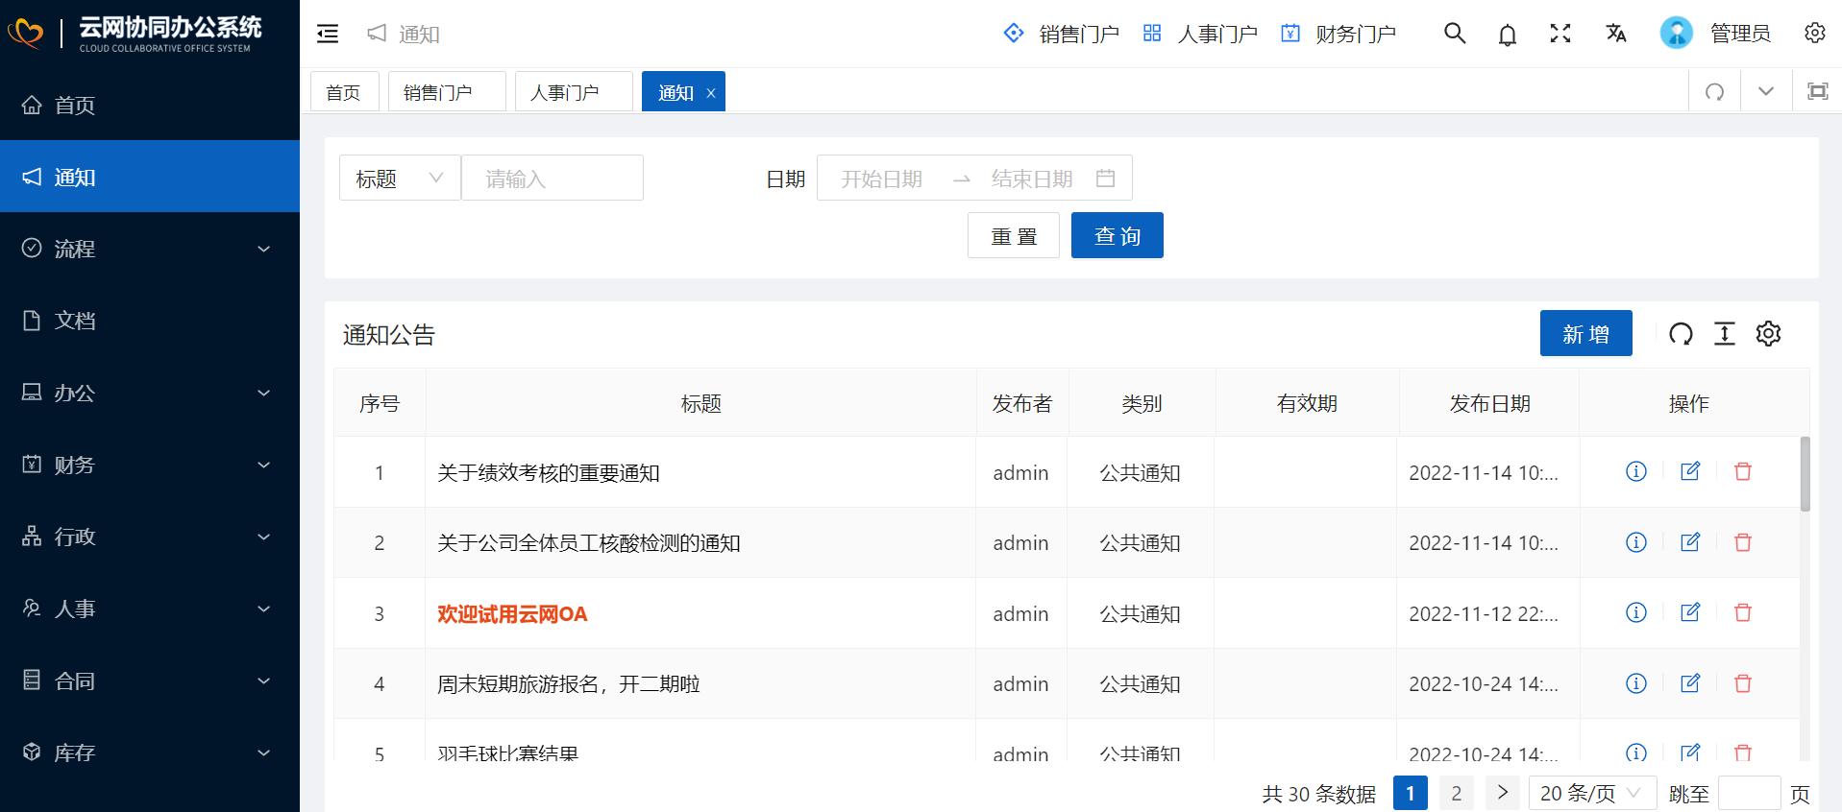
Task: Expand the 流程 sidebar menu
Action: tap(150, 249)
